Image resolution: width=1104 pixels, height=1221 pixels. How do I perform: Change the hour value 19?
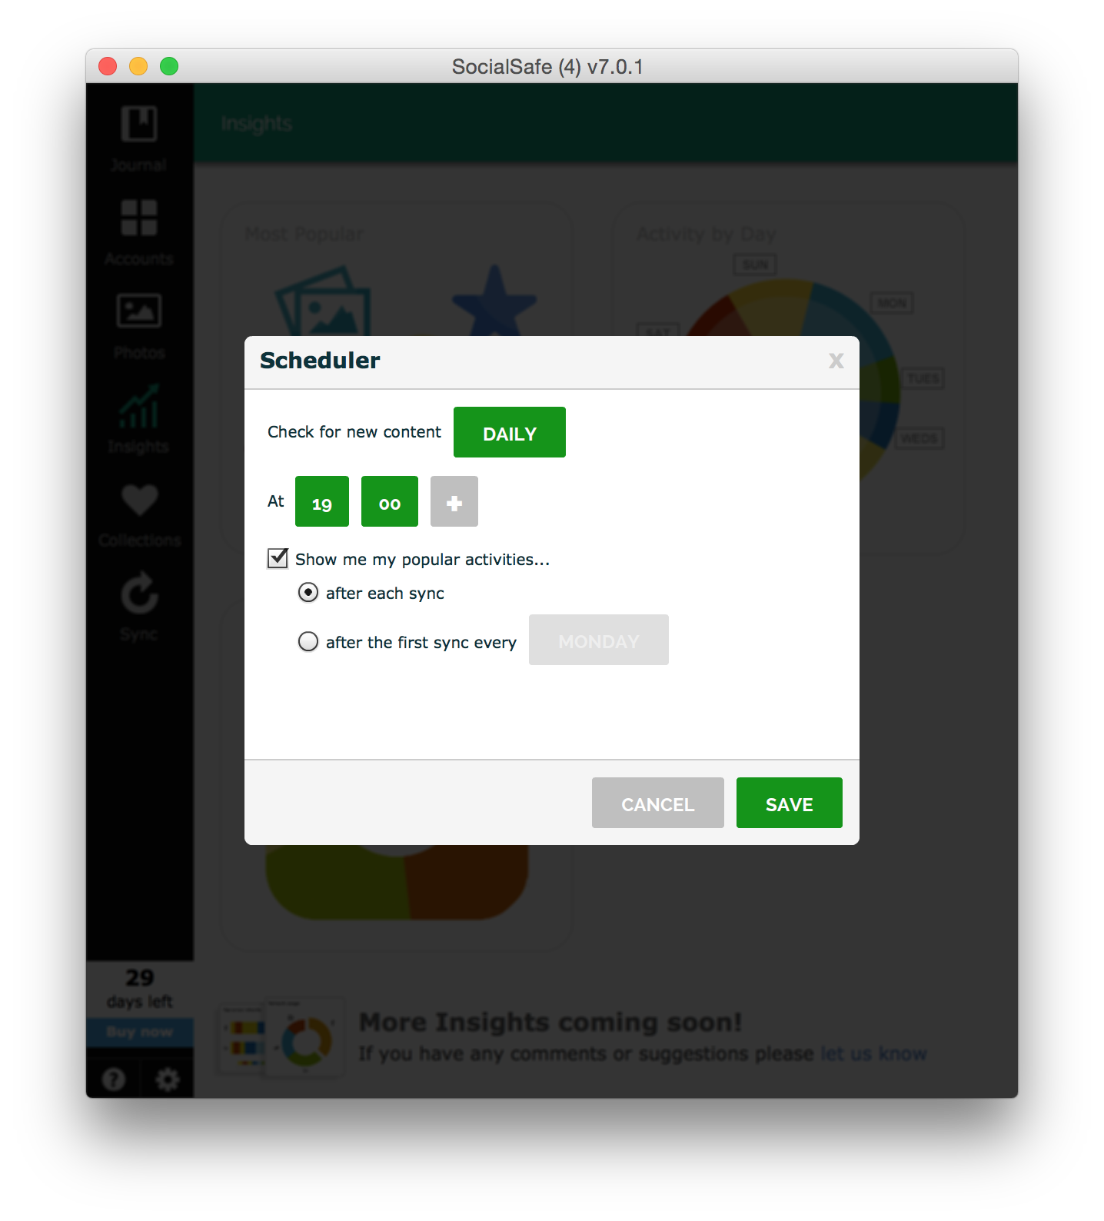[x=322, y=501]
